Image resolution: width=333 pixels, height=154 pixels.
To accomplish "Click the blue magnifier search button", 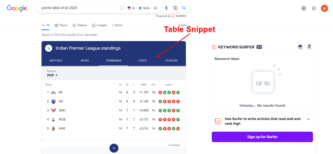I will (x=184, y=8).
